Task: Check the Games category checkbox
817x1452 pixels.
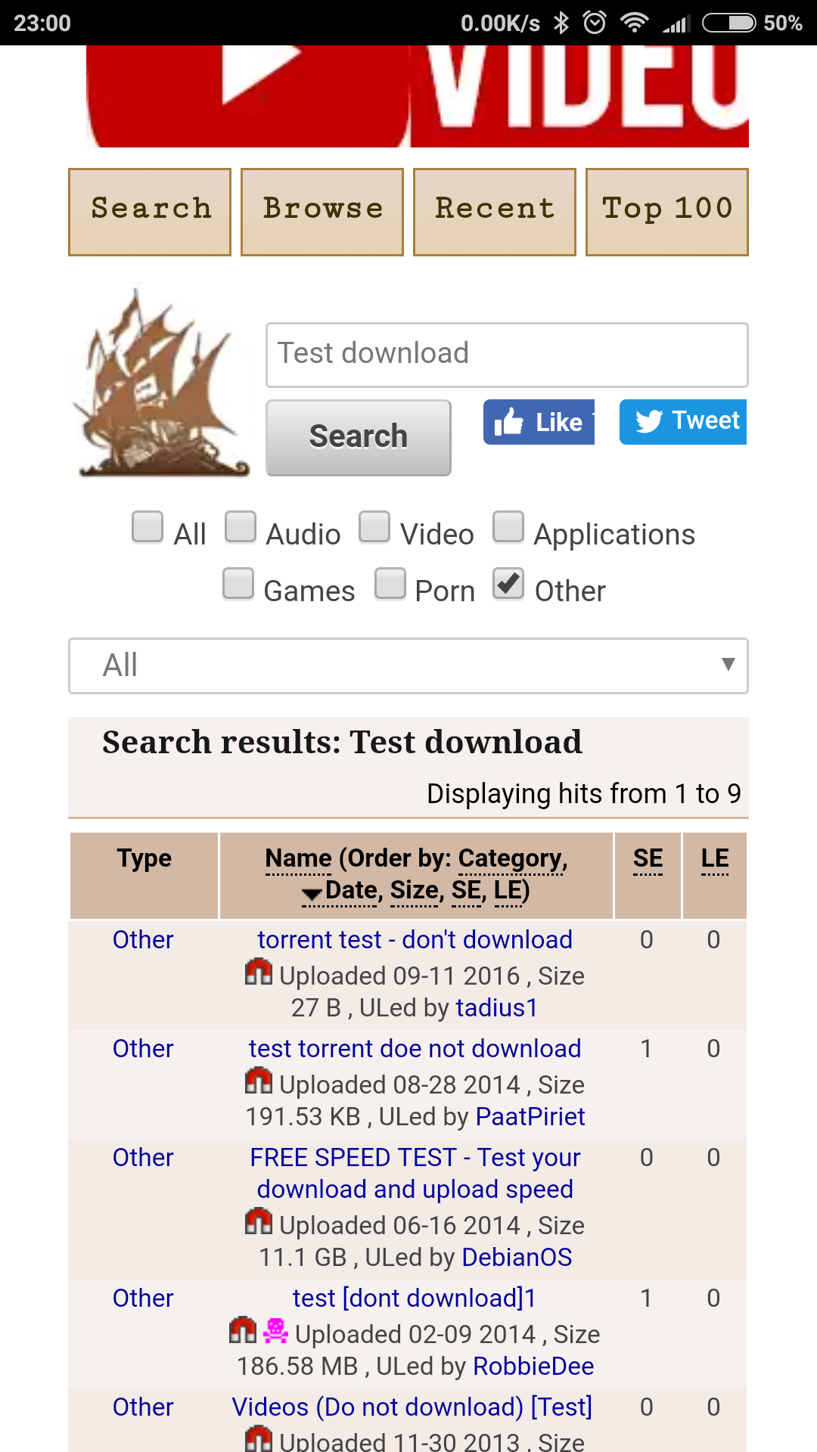Action: (x=238, y=584)
